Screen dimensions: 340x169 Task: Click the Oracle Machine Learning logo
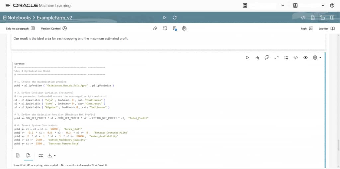(x=42, y=6)
